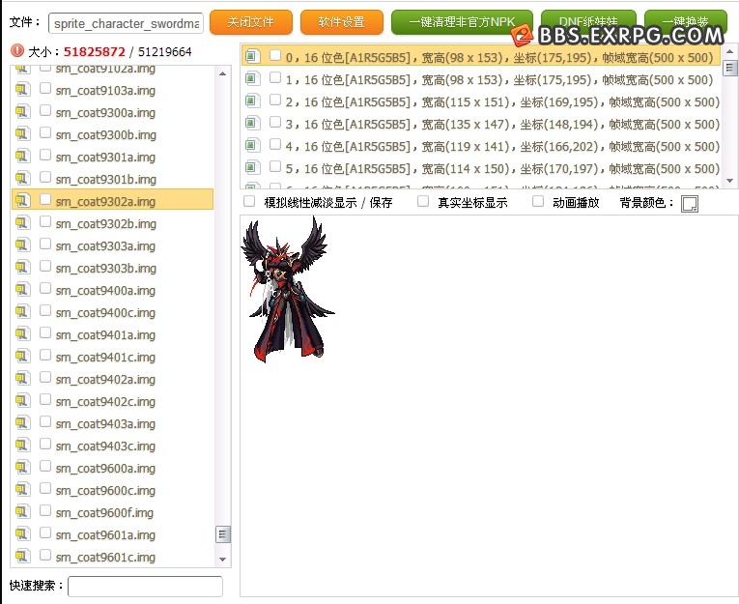Click the file icon for sm_coat9302b.img

[22, 222]
